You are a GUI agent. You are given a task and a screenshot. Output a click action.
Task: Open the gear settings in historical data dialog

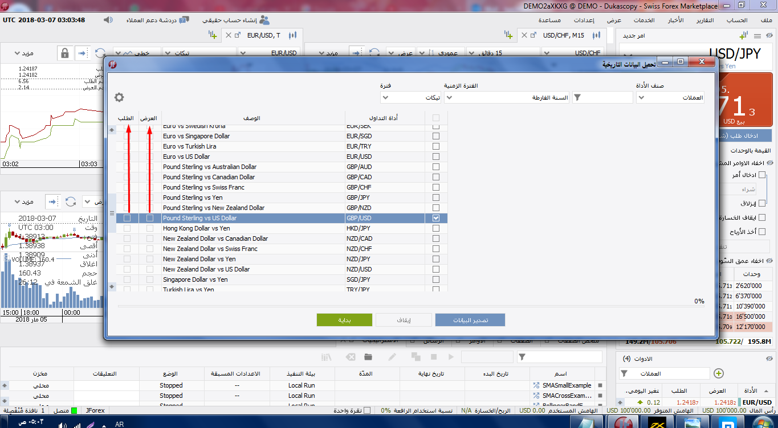click(x=119, y=97)
